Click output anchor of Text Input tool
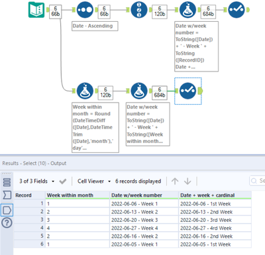 click(48, 10)
